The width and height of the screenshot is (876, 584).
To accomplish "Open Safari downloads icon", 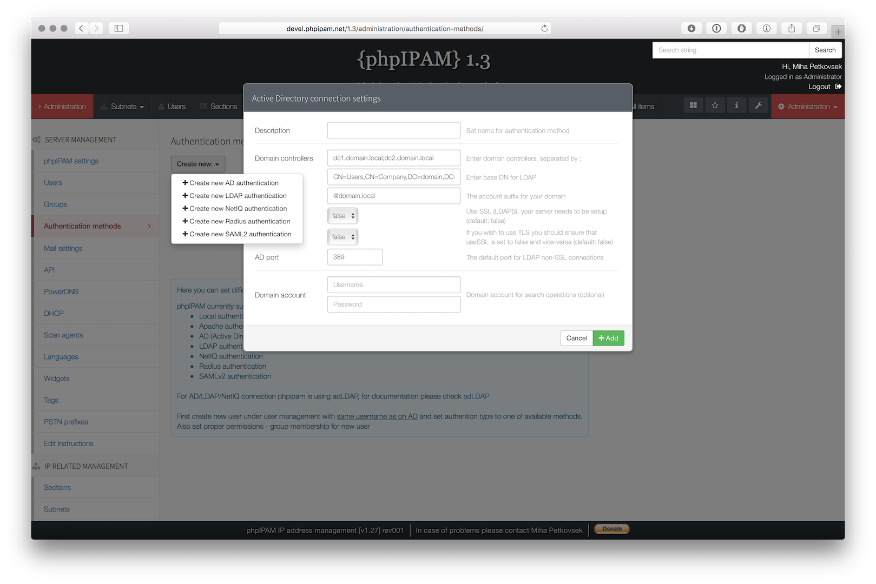I will (x=691, y=28).
